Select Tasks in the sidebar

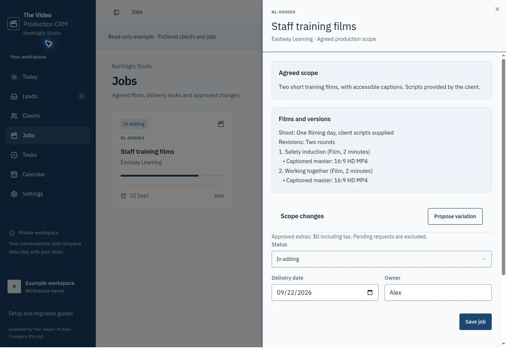(x=48, y=155)
